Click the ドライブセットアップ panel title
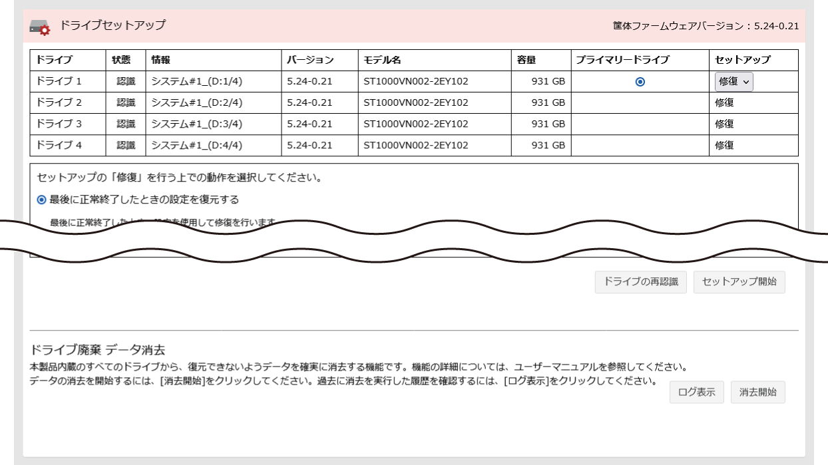The height and width of the screenshot is (465, 828). tap(112, 25)
